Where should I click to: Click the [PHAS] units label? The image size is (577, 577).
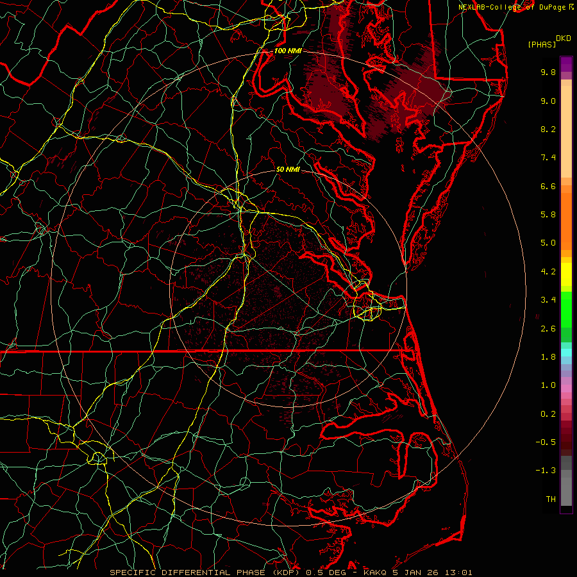coord(542,45)
